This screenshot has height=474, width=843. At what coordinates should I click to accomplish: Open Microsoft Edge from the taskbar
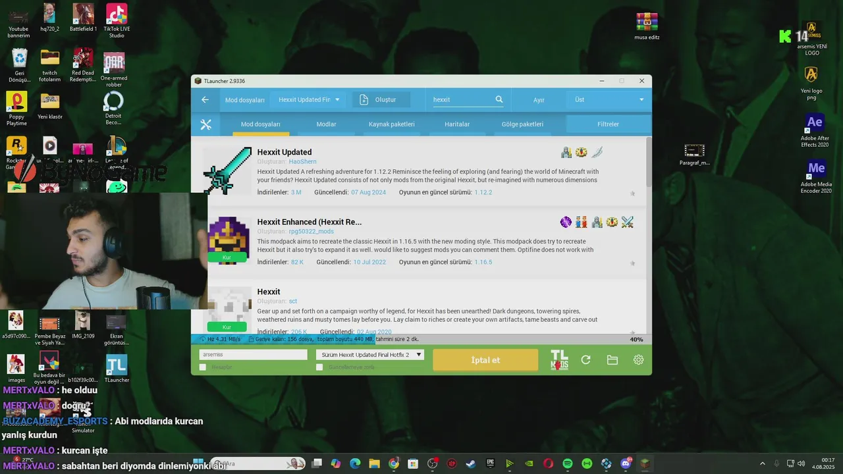tap(355, 463)
